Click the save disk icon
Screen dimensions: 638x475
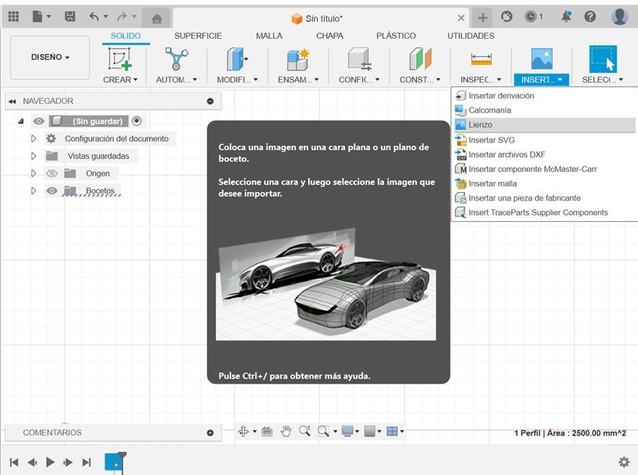tap(70, 17)
